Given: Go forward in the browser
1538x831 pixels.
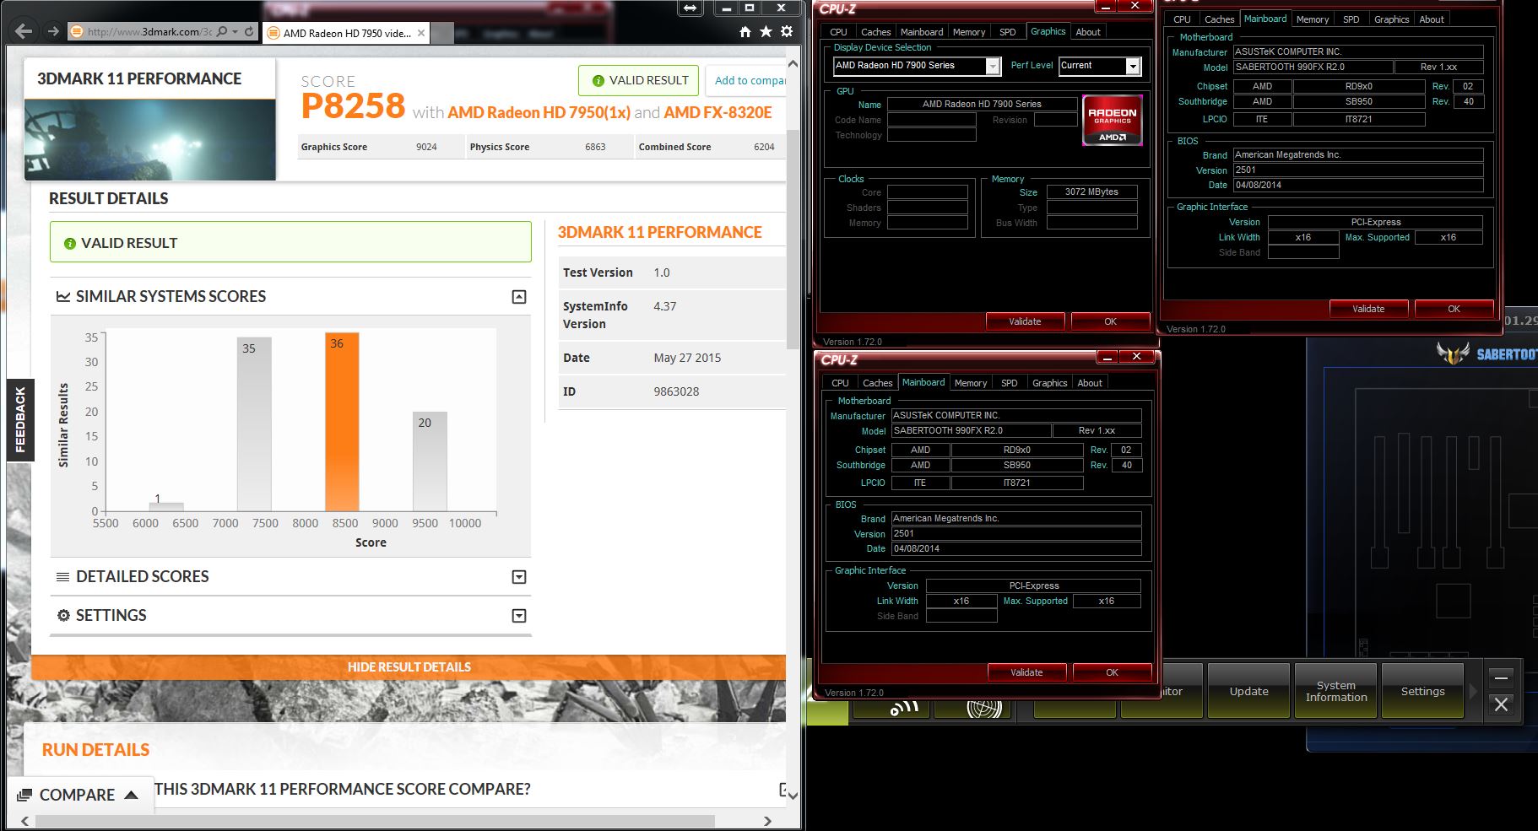Looking at the screenshot, I should pos(53,32).
